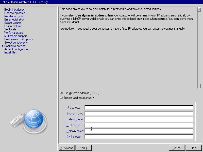Viewport: 203px width, 152px height.
Task: Open Accept configuration step
Action: point(17,49)
